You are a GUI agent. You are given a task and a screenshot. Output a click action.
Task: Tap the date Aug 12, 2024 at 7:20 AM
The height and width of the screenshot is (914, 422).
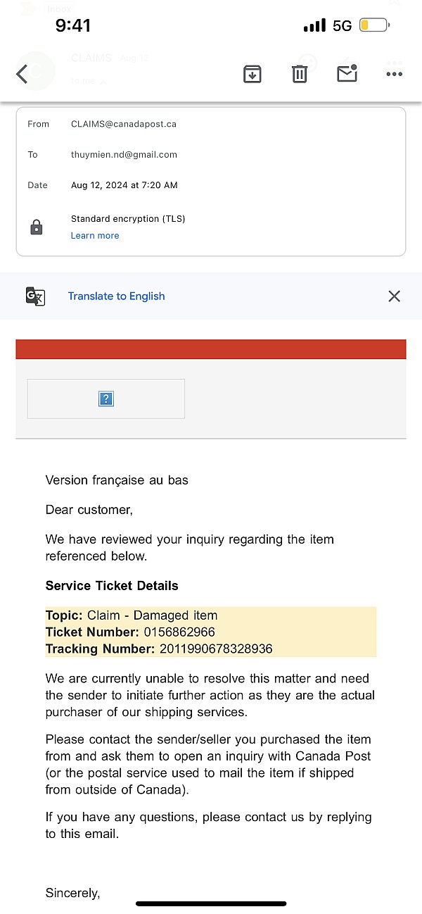click(124, 185)
